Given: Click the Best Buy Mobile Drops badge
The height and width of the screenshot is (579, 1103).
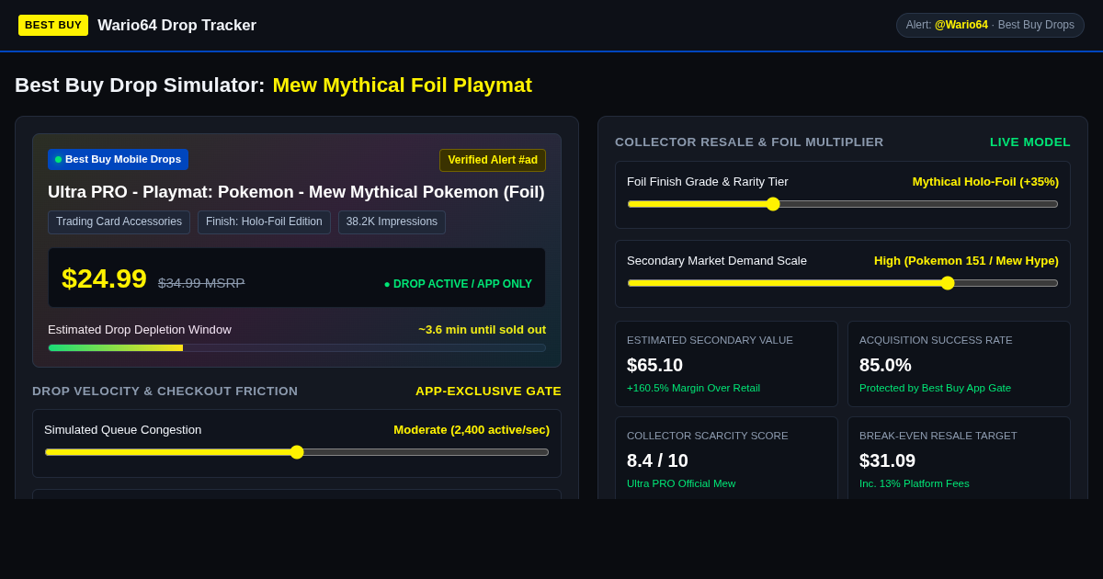Looking at the screenshot, I should tap(118, 159).
